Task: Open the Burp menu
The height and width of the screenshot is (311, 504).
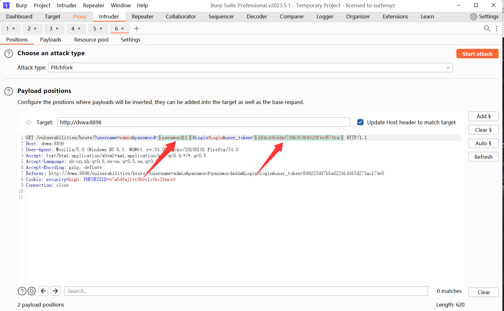Action: (x=22, y=5)
